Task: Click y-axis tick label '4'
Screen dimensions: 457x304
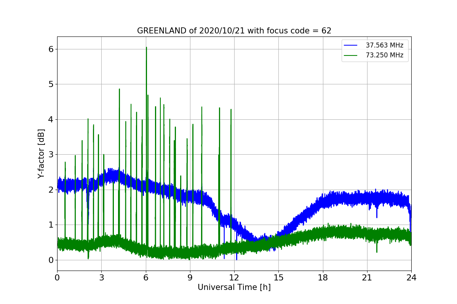Action: 51,119
